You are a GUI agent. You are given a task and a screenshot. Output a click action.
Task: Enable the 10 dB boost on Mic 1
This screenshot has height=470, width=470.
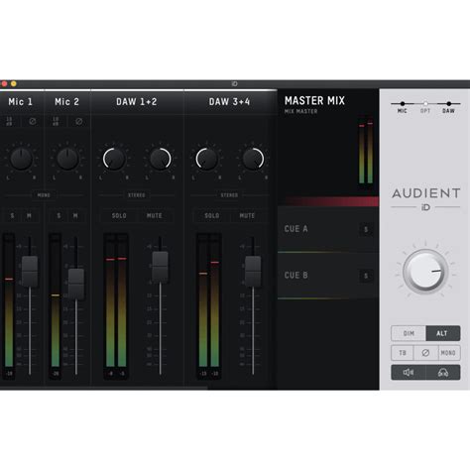[9, 121]
